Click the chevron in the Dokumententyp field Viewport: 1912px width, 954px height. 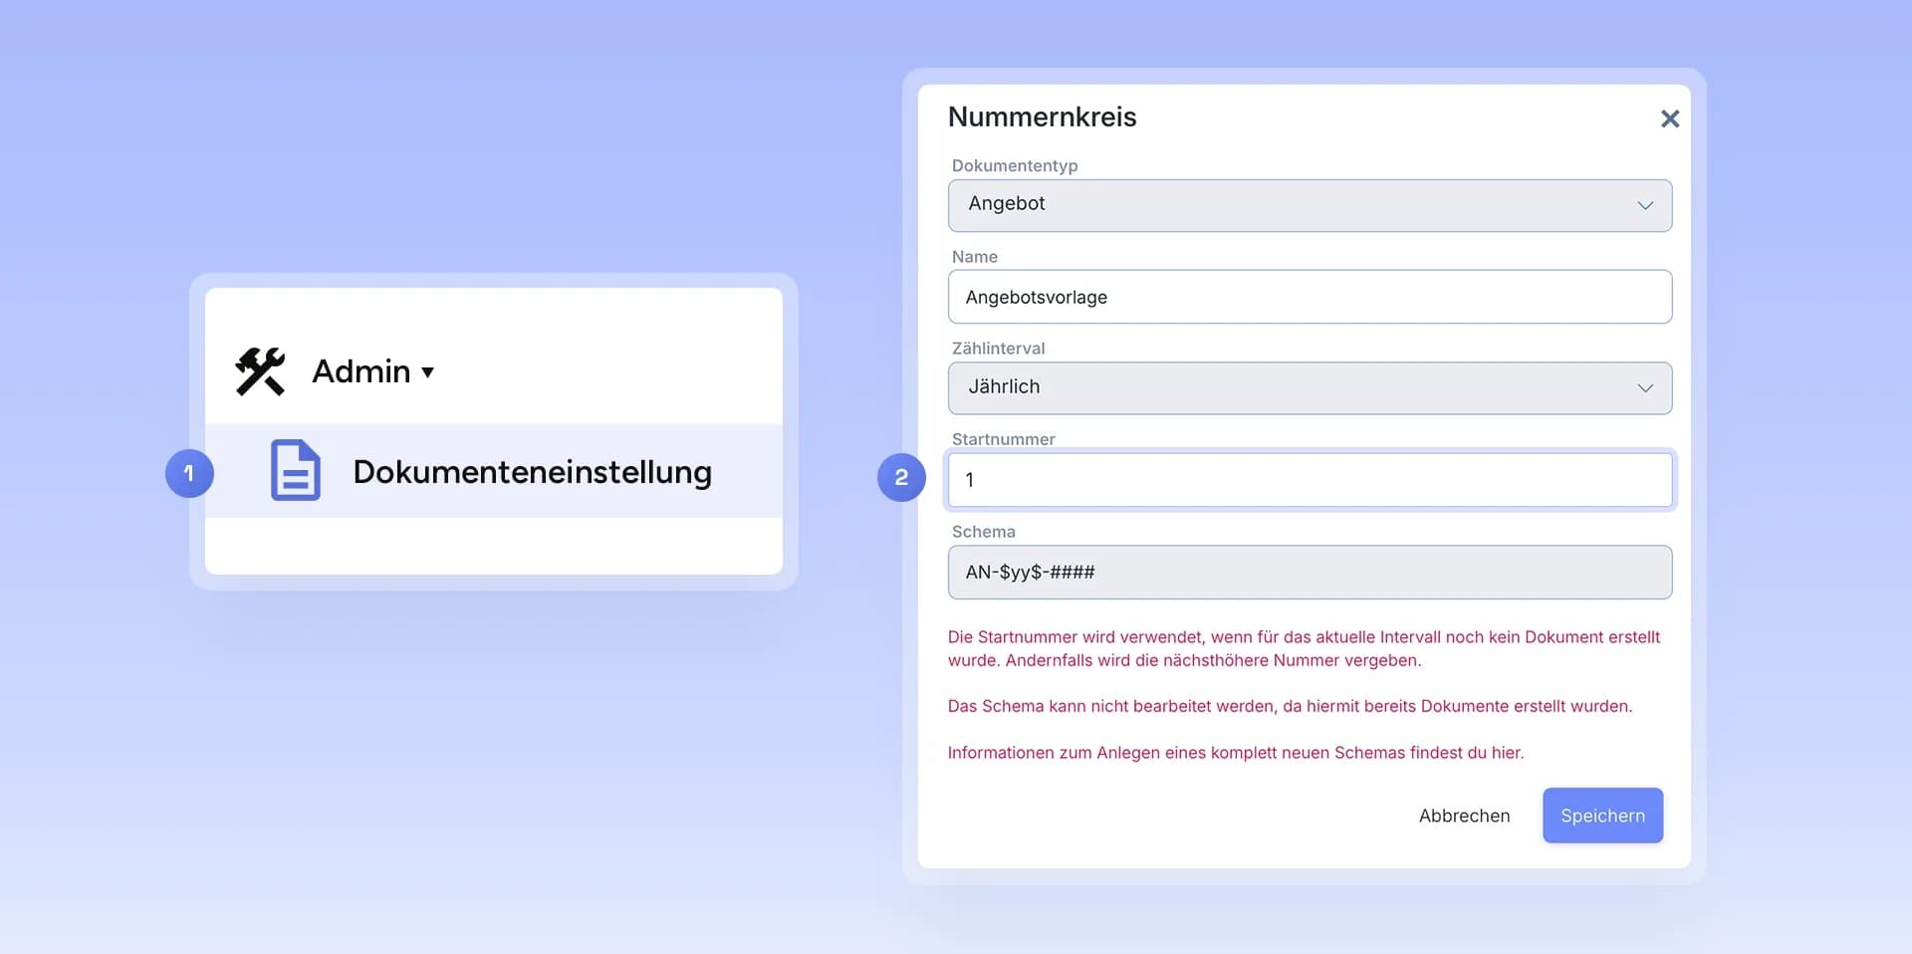tap(1645, 205)
